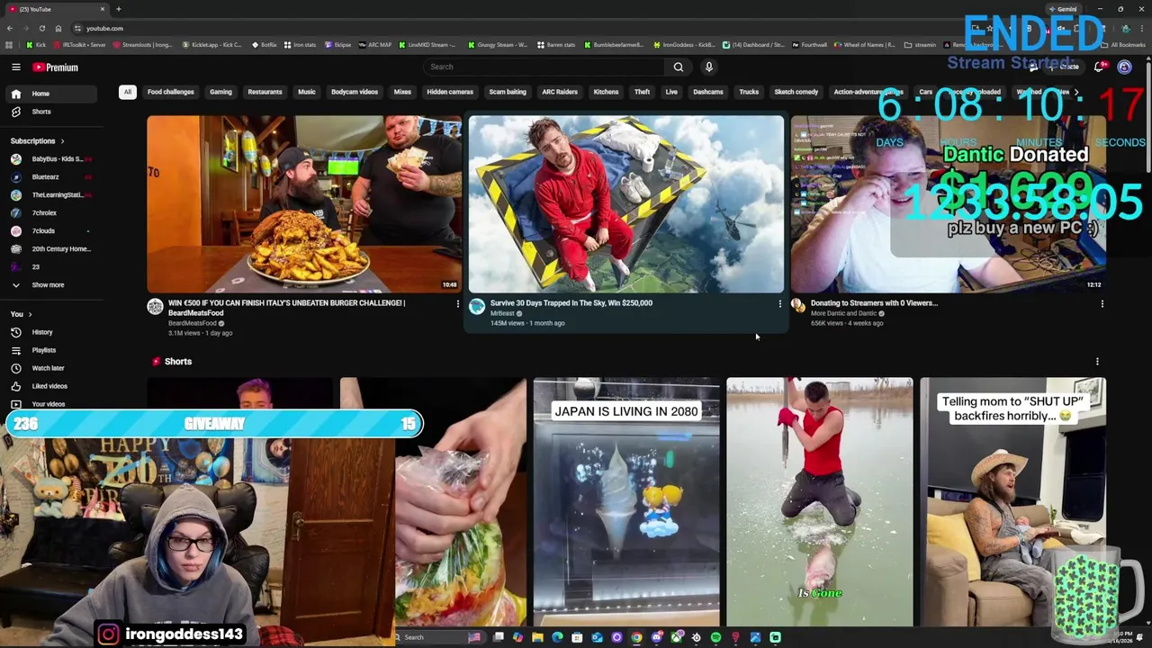
Task: Open More options for BeardMeatsFood video
Action: point(457,304)
